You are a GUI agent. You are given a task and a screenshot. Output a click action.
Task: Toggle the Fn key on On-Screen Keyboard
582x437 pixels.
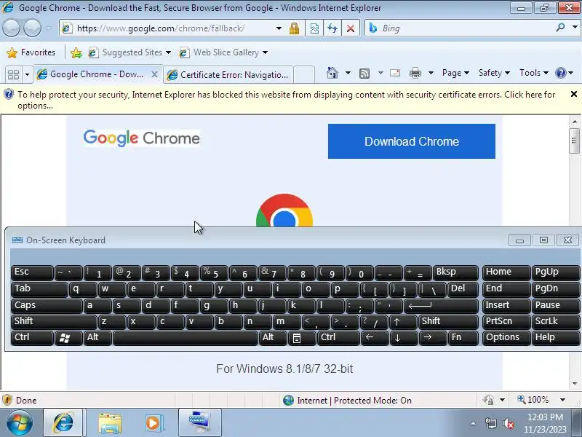(x=463, y=338)
